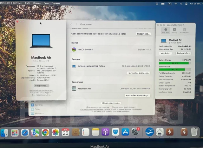Screen dimensions: 203x148
Task: Switch to History tab in coconutBattery
Action: 174,31
